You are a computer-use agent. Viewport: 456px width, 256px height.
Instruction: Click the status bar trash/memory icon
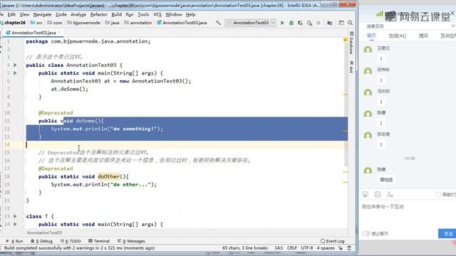click(349, 248)
